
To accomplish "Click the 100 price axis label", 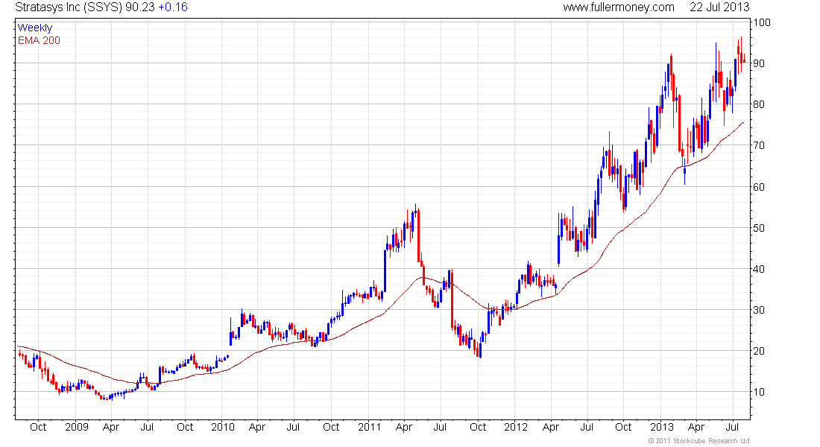I will pos(761,22).
